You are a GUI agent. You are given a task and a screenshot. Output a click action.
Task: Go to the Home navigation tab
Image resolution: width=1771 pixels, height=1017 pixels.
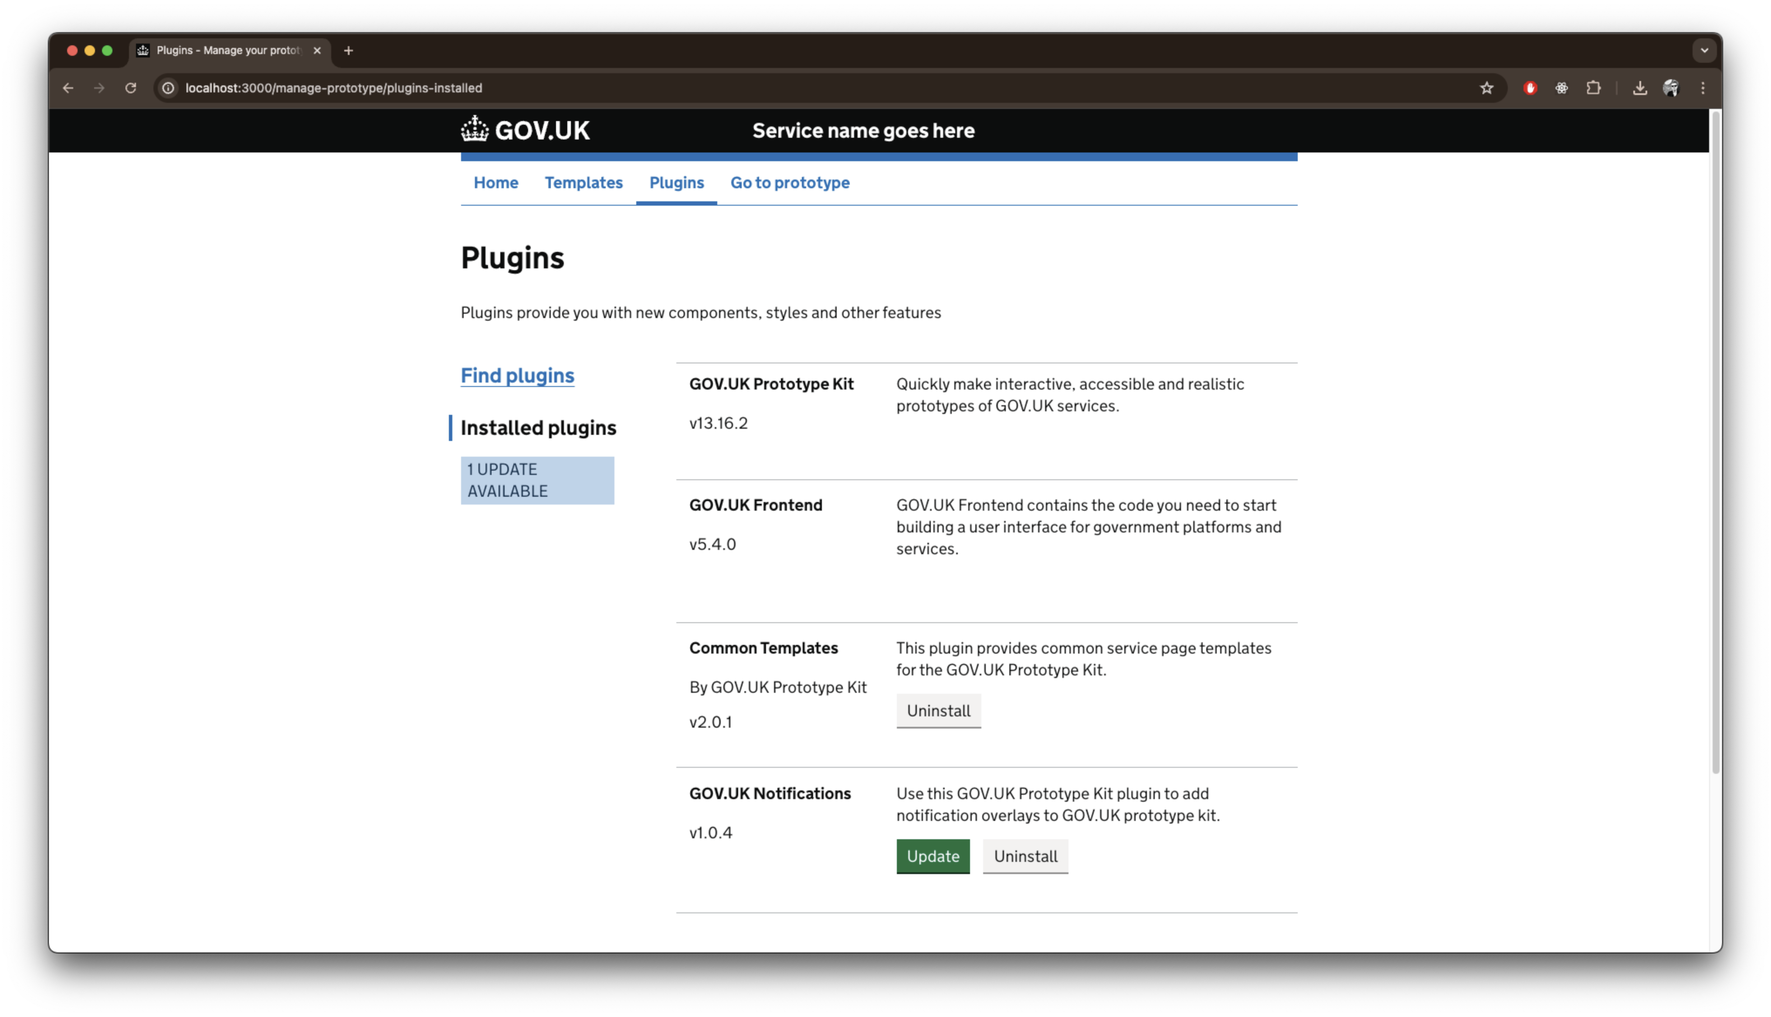pos(496,182)
